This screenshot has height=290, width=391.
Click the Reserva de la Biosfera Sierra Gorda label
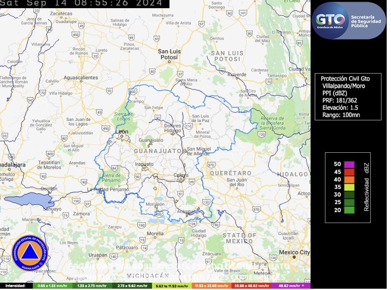pyautogui.click(x=272, y=123)
